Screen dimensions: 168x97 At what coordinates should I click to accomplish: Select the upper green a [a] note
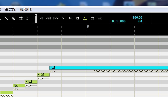[x=44, y=75]
